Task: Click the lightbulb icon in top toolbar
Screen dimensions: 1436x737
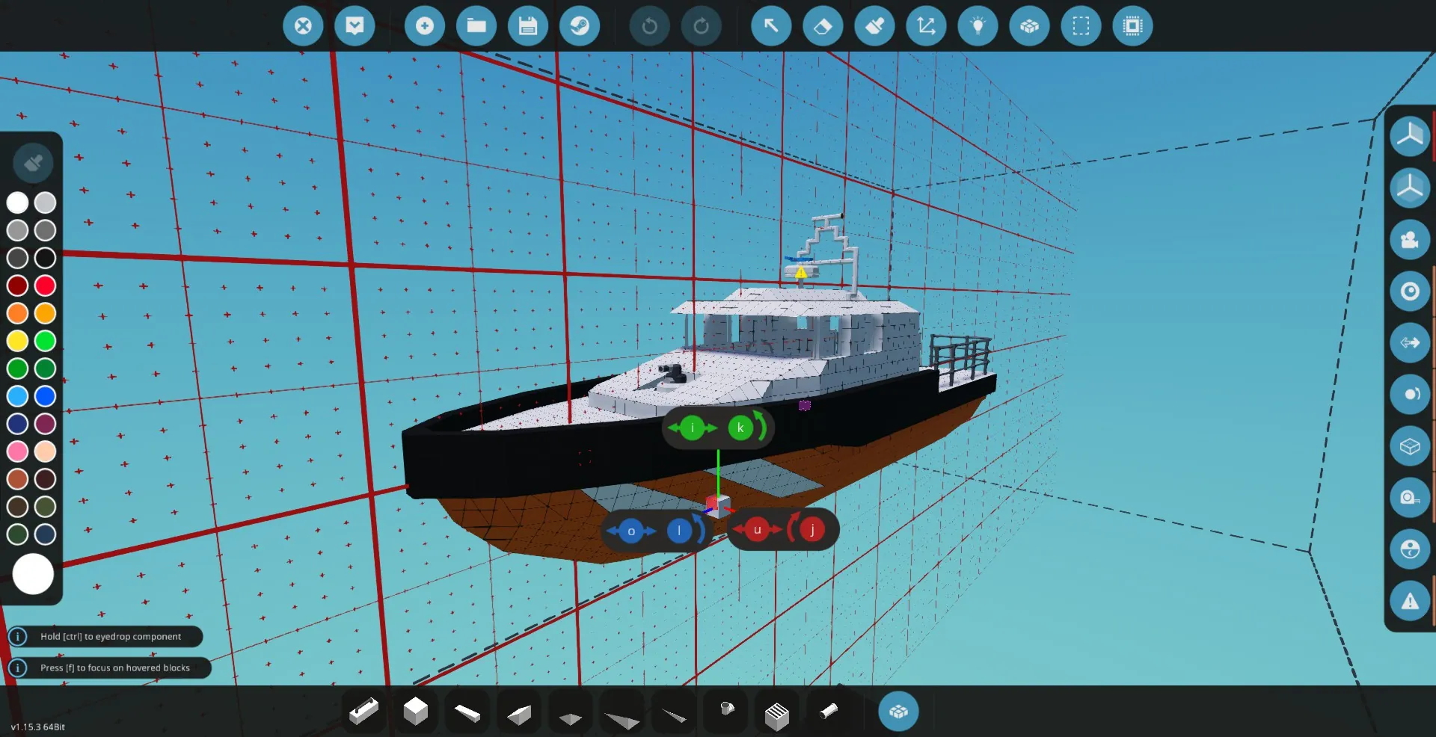Action: click(978, 26)
